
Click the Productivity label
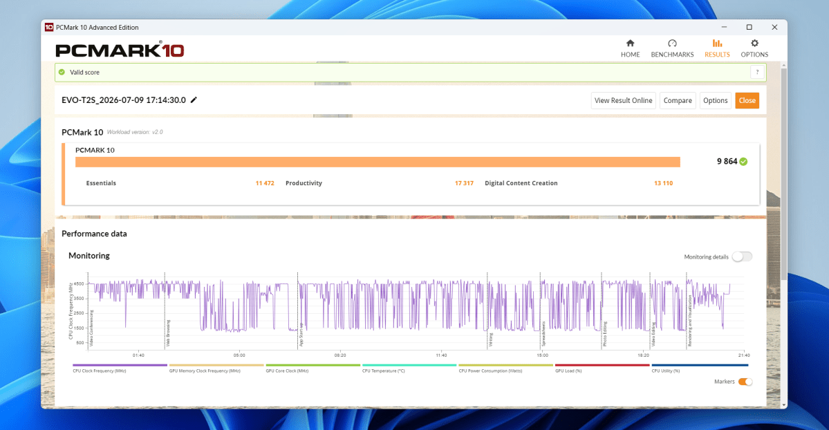(x=304, y=183)
